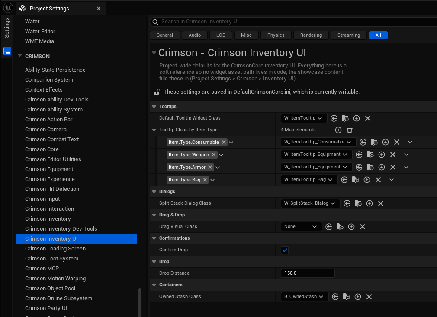Toggle the Confirm Drop checkbox
The width and height of the screenshot is (437, 317).
[x=285, y=250]
